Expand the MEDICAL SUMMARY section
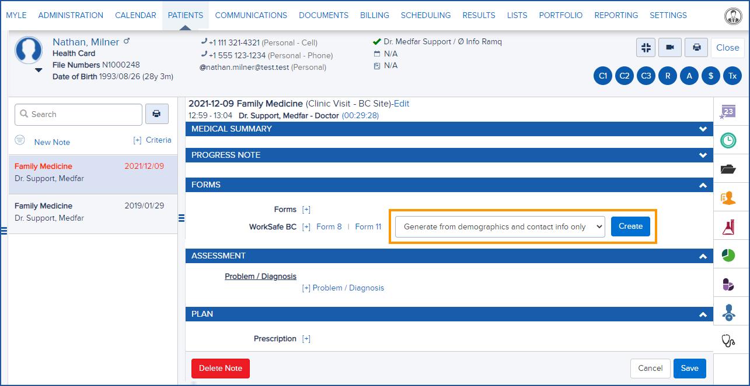Viewport: 750px width, 386px height. [703, 129]
